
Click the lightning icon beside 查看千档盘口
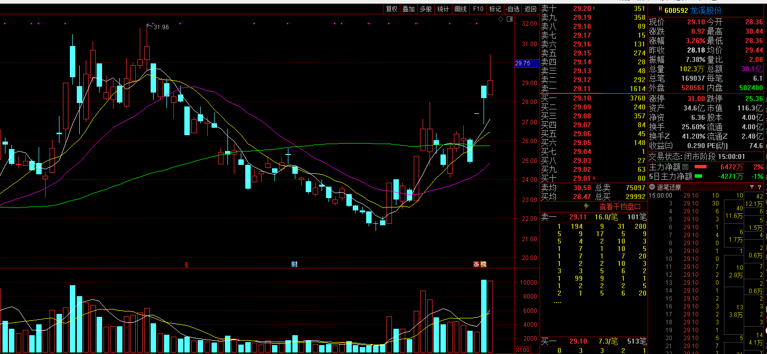coord(587,206)
